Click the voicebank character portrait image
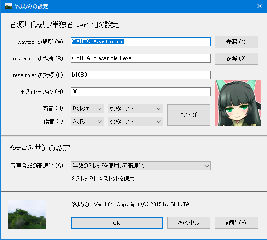The height and width of the screenshot is (240, 267). coord(238,103)
